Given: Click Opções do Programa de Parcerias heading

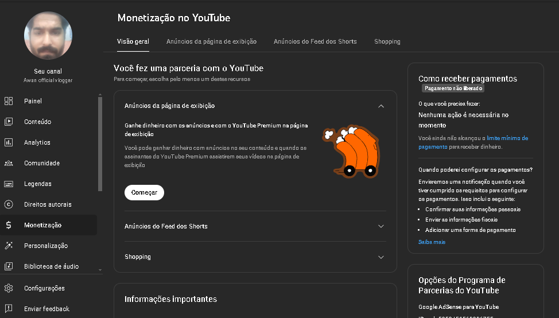Looking at the screenshot, I should [461, 285].
